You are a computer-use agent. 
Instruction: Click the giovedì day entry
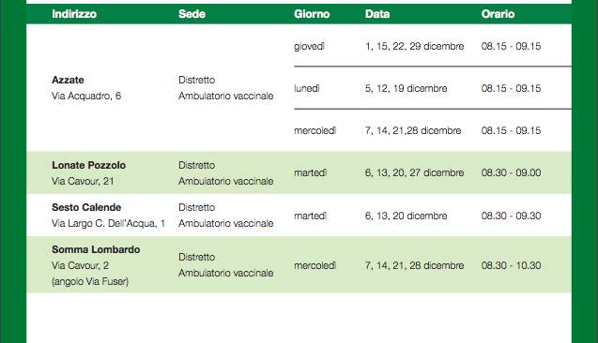tap(309, 47)
